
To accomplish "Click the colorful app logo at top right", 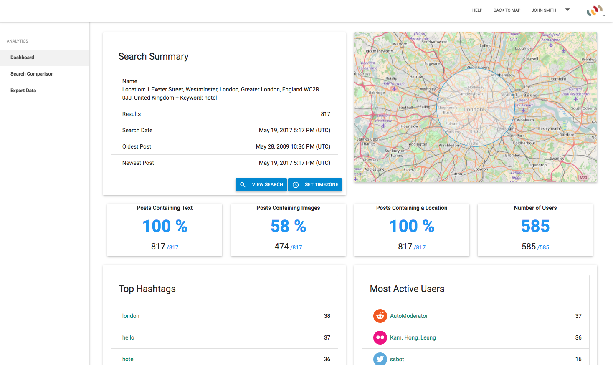I will click(595, 10).
